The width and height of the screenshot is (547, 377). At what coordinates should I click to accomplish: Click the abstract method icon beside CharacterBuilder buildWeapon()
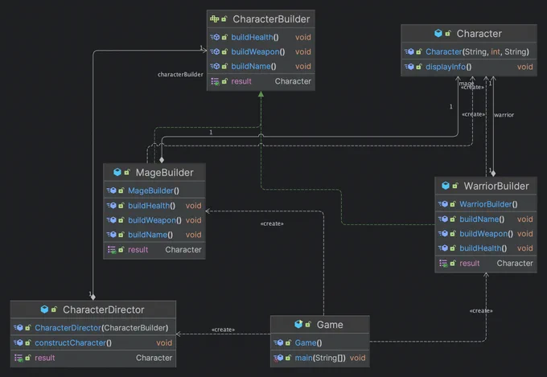pyautogui.click(x=215, y=51)
